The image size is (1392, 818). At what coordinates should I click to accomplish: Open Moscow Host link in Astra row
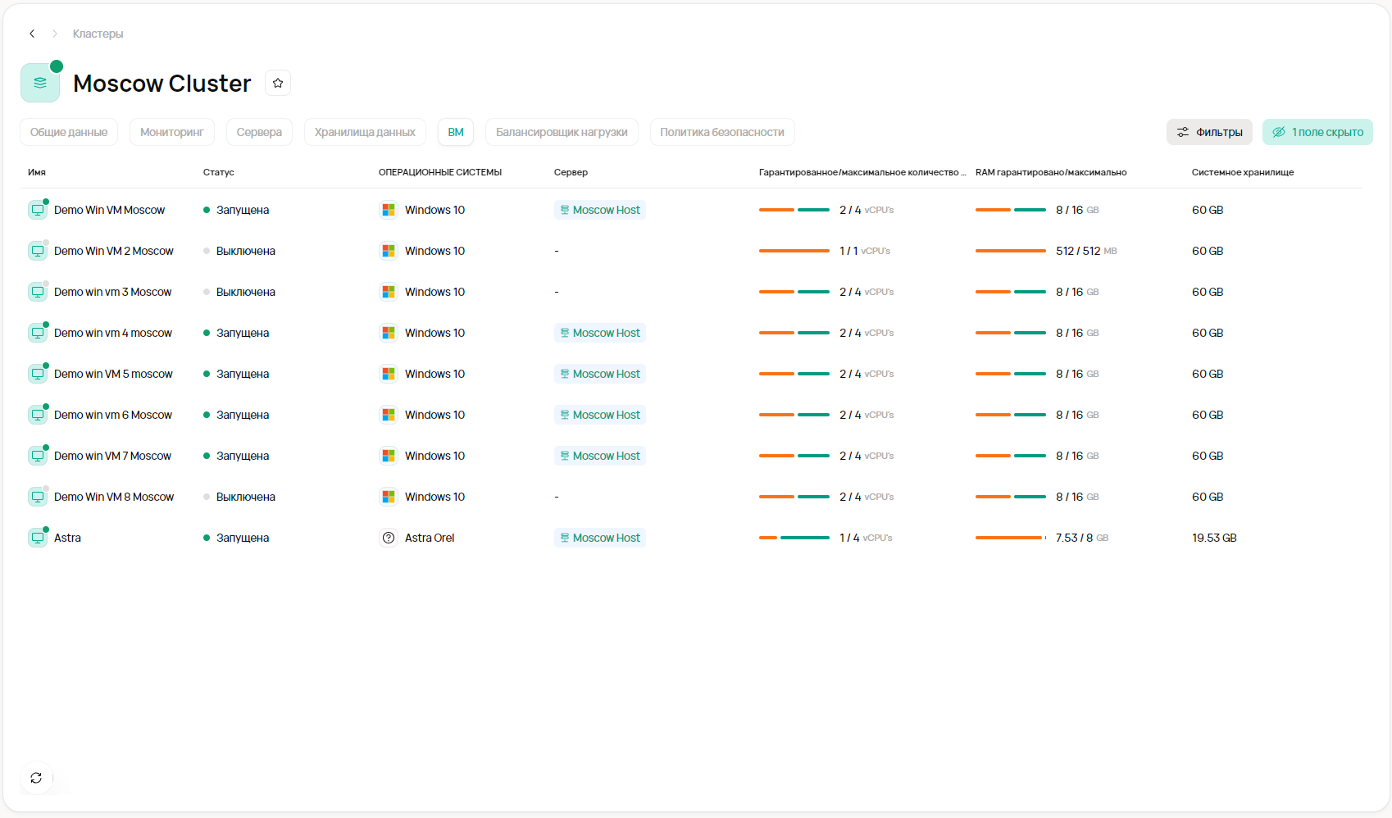tap(600, 538)
